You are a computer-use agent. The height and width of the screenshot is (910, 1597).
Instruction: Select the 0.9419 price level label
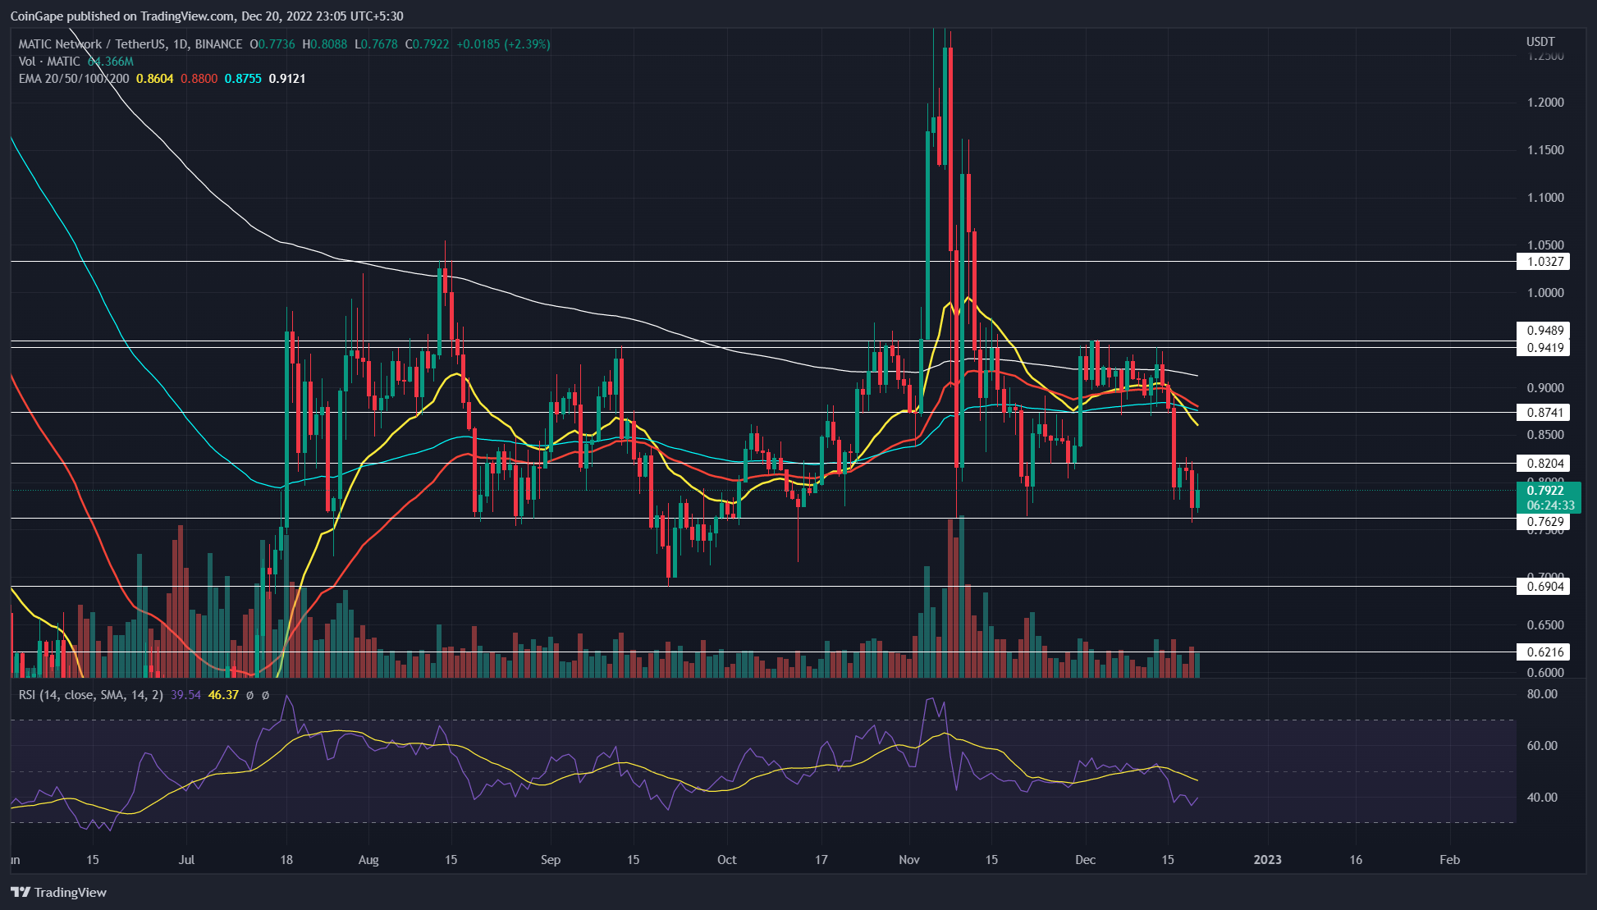point(1543,348)
